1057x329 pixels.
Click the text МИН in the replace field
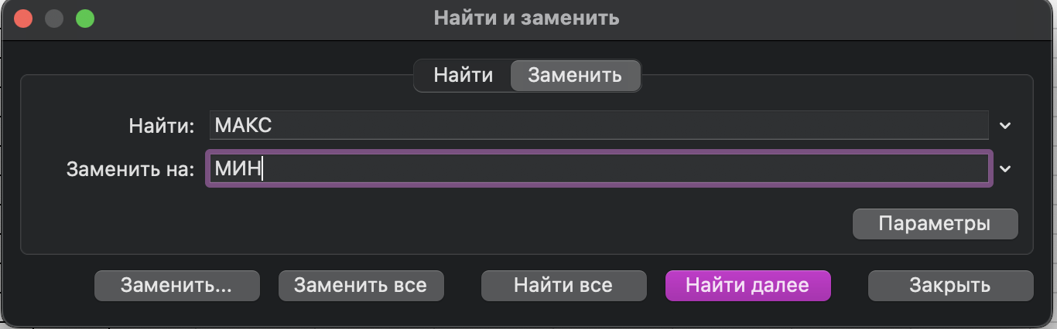[x=238, y=169]
